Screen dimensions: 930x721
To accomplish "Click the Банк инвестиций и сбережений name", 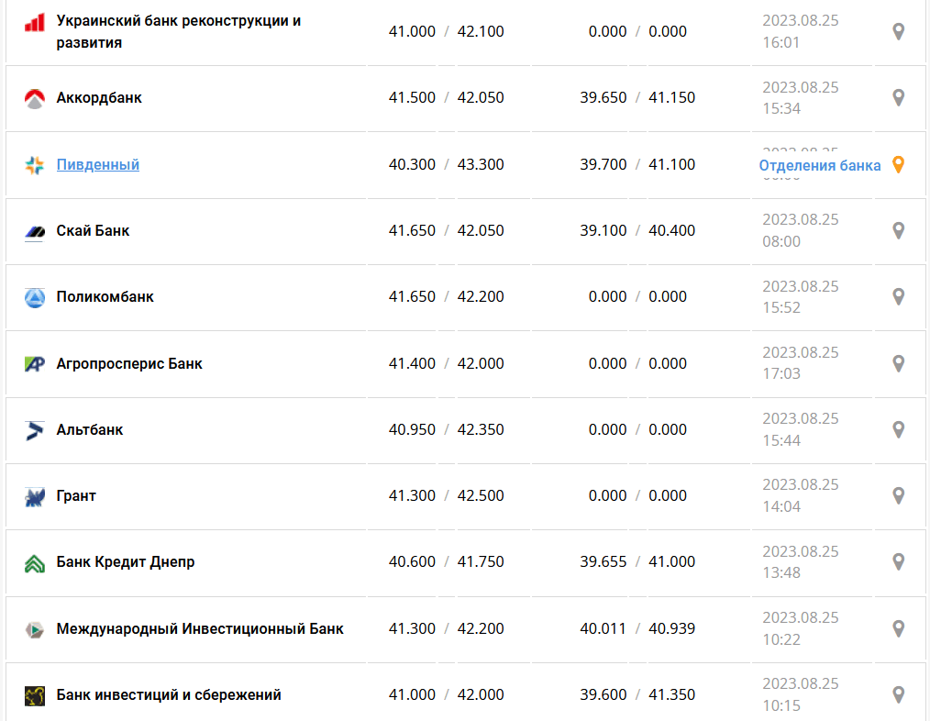I will pos(169,694).
